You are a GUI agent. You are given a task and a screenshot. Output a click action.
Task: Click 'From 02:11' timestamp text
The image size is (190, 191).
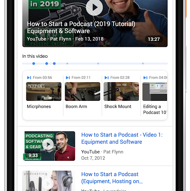pos(81,78)
